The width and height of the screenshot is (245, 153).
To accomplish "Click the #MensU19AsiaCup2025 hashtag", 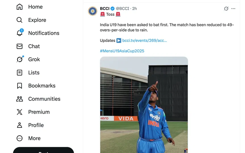I will [x=122, y=51].
